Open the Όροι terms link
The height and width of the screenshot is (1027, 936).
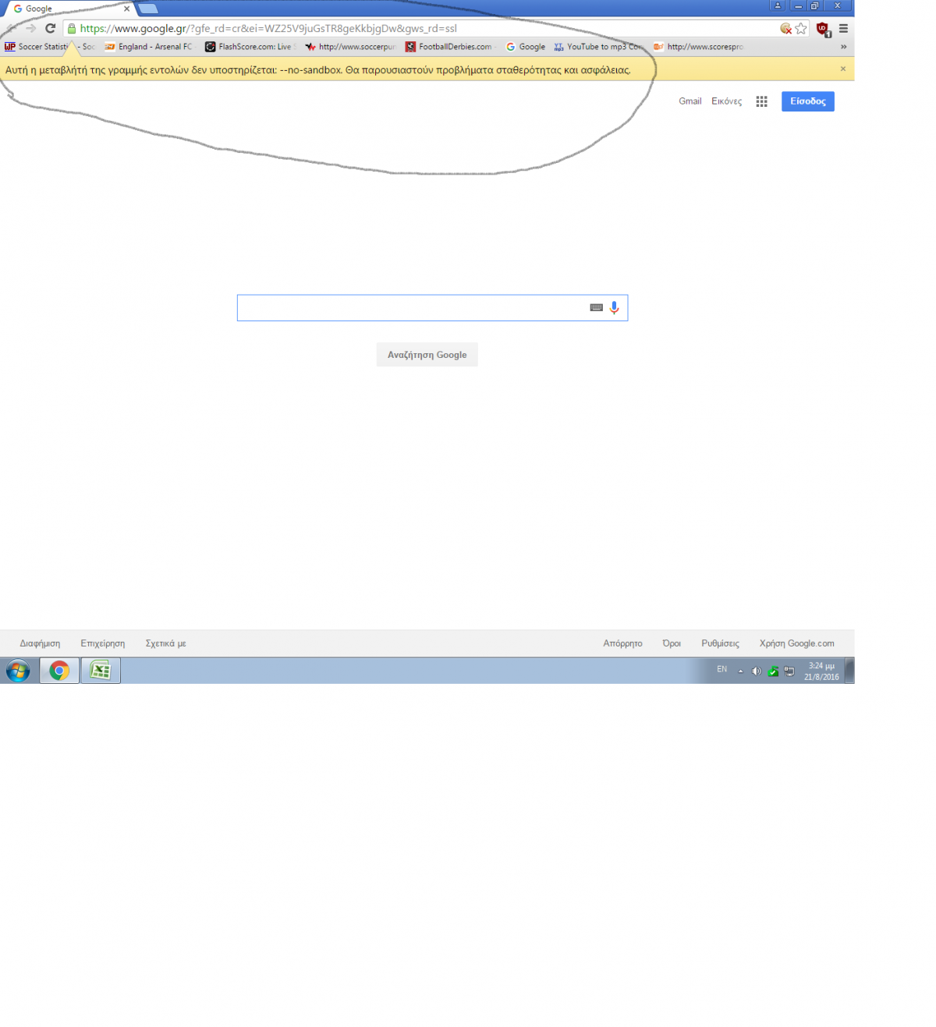(672, 643)
